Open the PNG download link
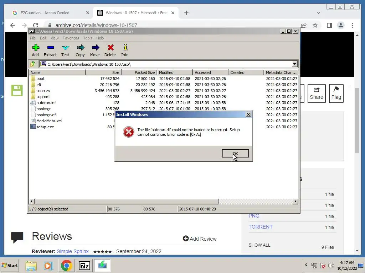Screen dimensions: 365x273 pyautogui.click(x=254, y=216)
